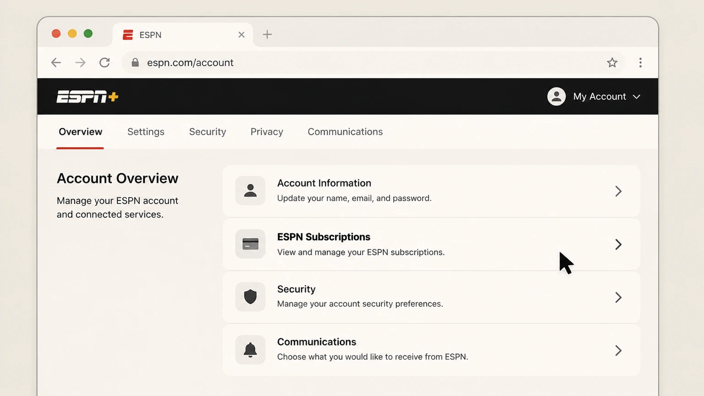Click the red macOS close window button
The image size is (704, 396).
(56, 33)
